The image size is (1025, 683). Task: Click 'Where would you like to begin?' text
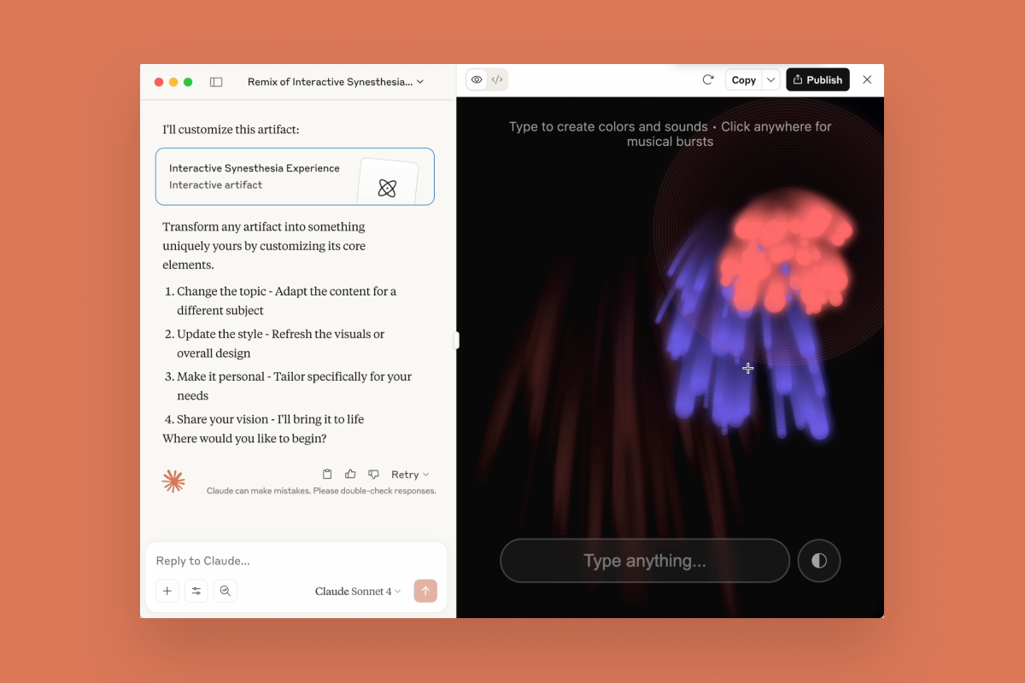tap(245, 439)
